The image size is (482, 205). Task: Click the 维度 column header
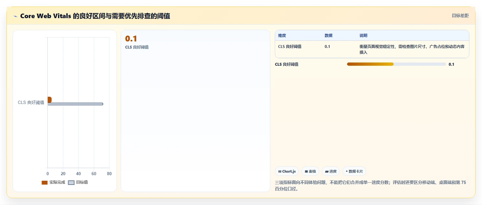282,36
